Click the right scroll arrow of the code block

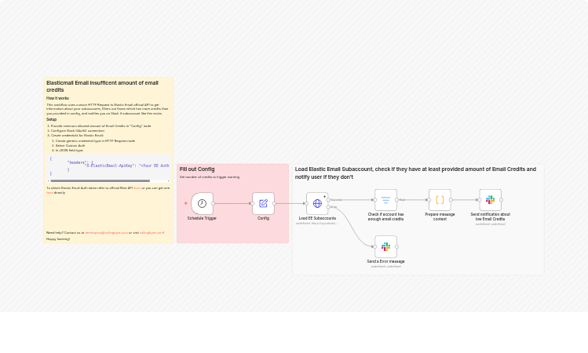click(168, 181)
